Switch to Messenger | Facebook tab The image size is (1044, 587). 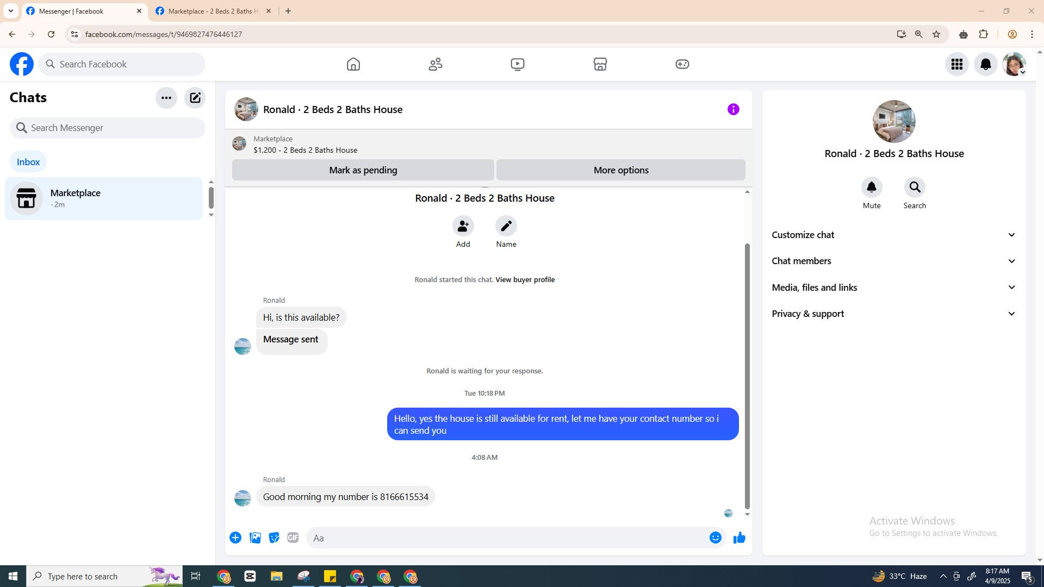84,11
